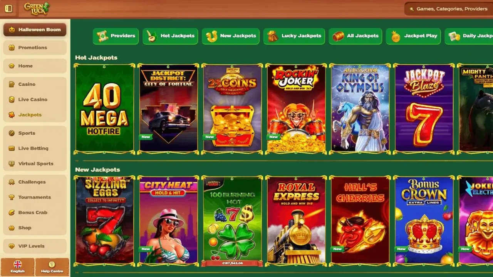
Task: Click the Providers scroll icon
Action: click(x=102, y=36)
